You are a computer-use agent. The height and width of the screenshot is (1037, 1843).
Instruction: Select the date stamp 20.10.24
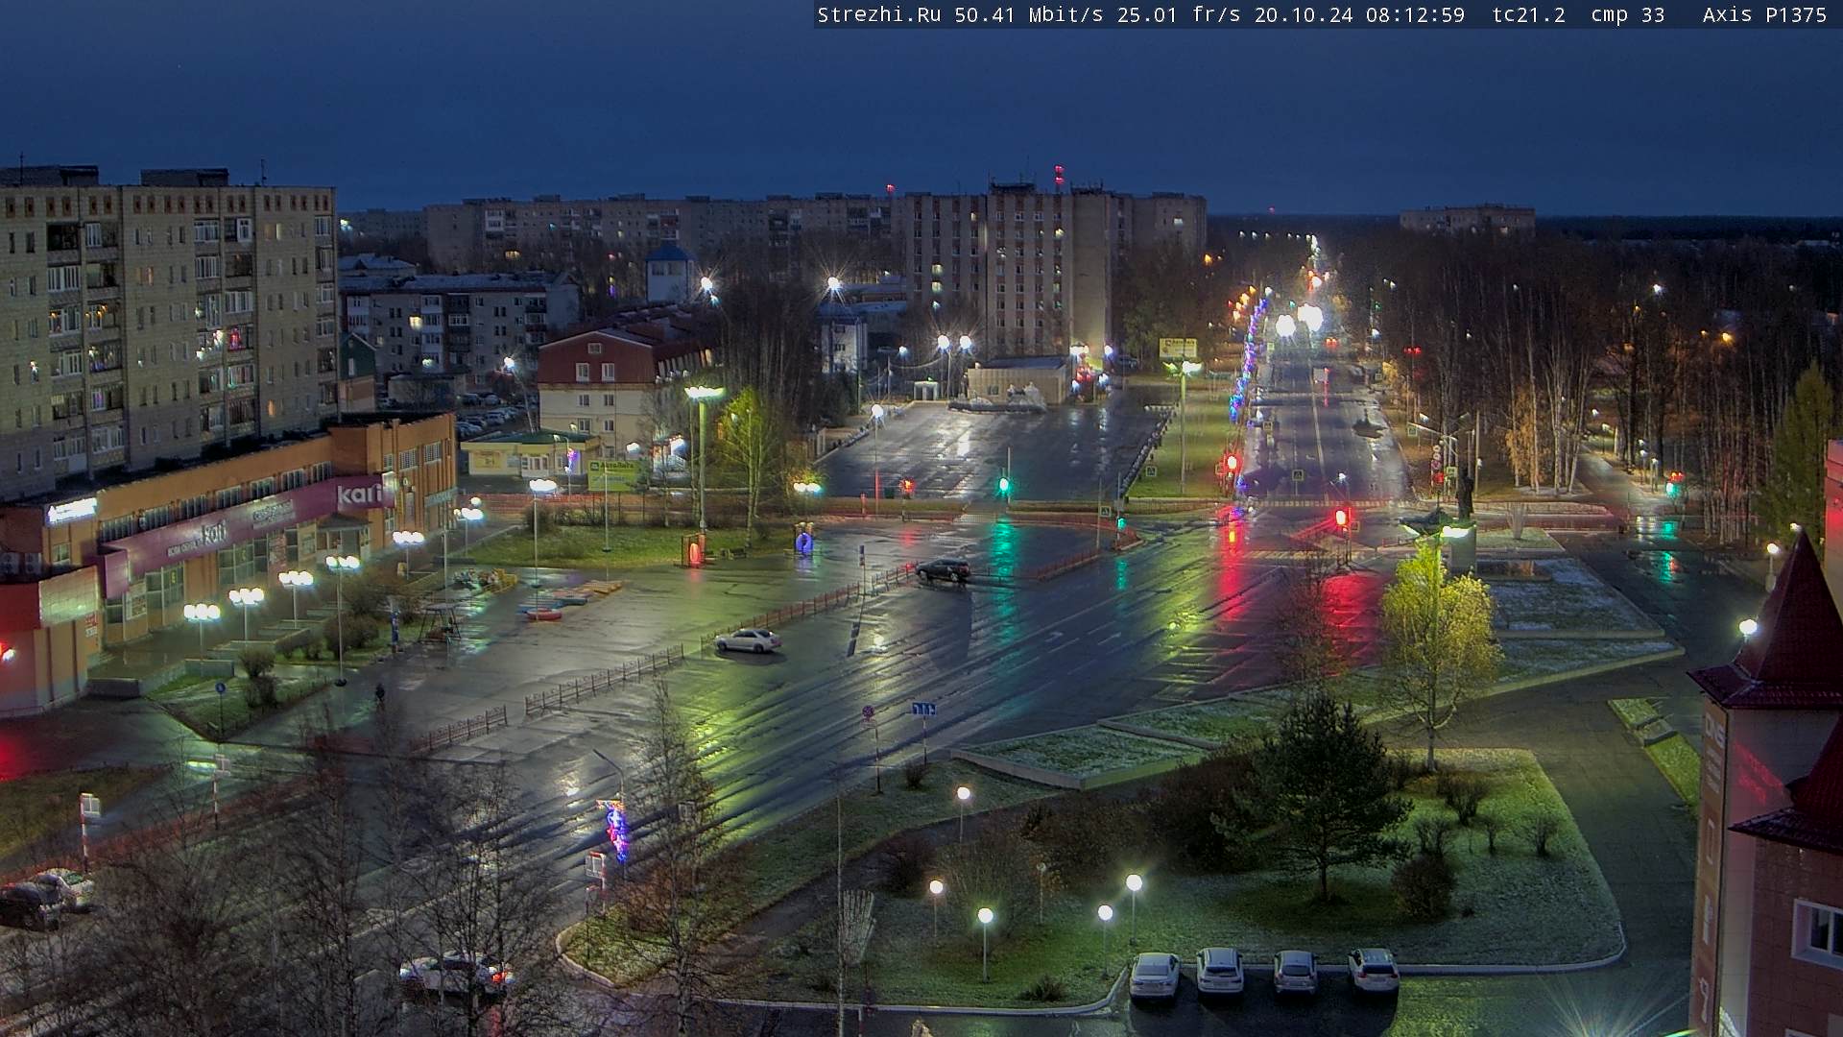point(1303,15)
